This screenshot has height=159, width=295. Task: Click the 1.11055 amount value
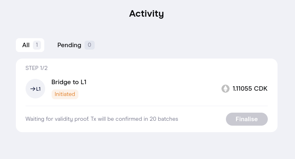click(242, 89)
